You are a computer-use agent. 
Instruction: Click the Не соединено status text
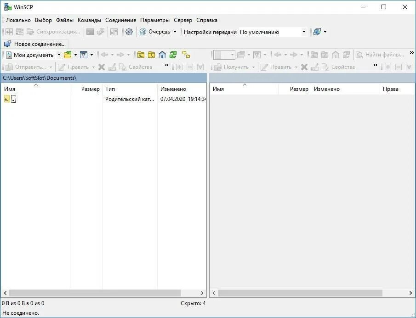(x=21, y=313)
